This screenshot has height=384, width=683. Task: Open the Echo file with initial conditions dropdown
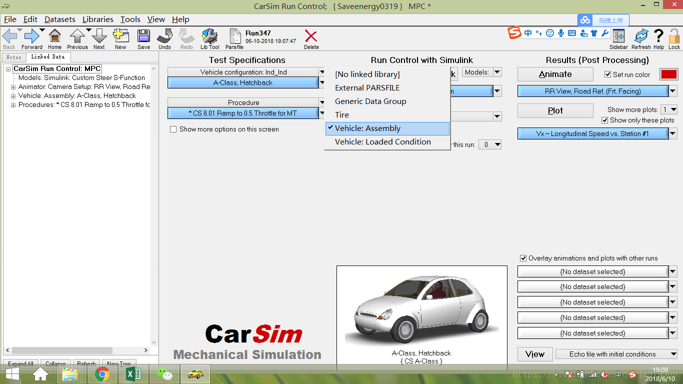[616, 354]
